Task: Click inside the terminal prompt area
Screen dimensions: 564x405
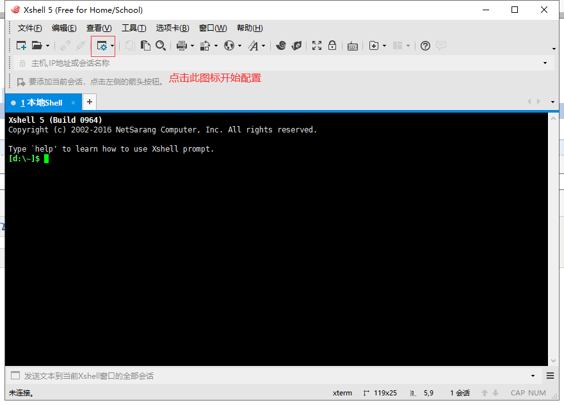Action: (277, 239)
